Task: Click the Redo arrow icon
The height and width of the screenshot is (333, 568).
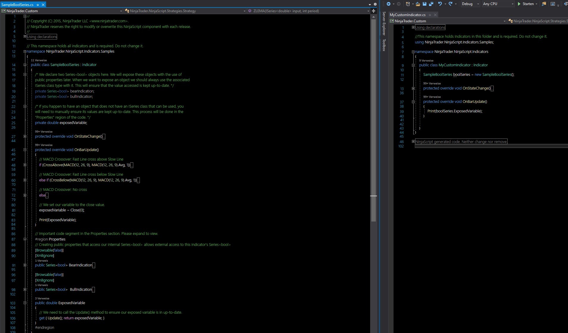Action: point(450,4)
